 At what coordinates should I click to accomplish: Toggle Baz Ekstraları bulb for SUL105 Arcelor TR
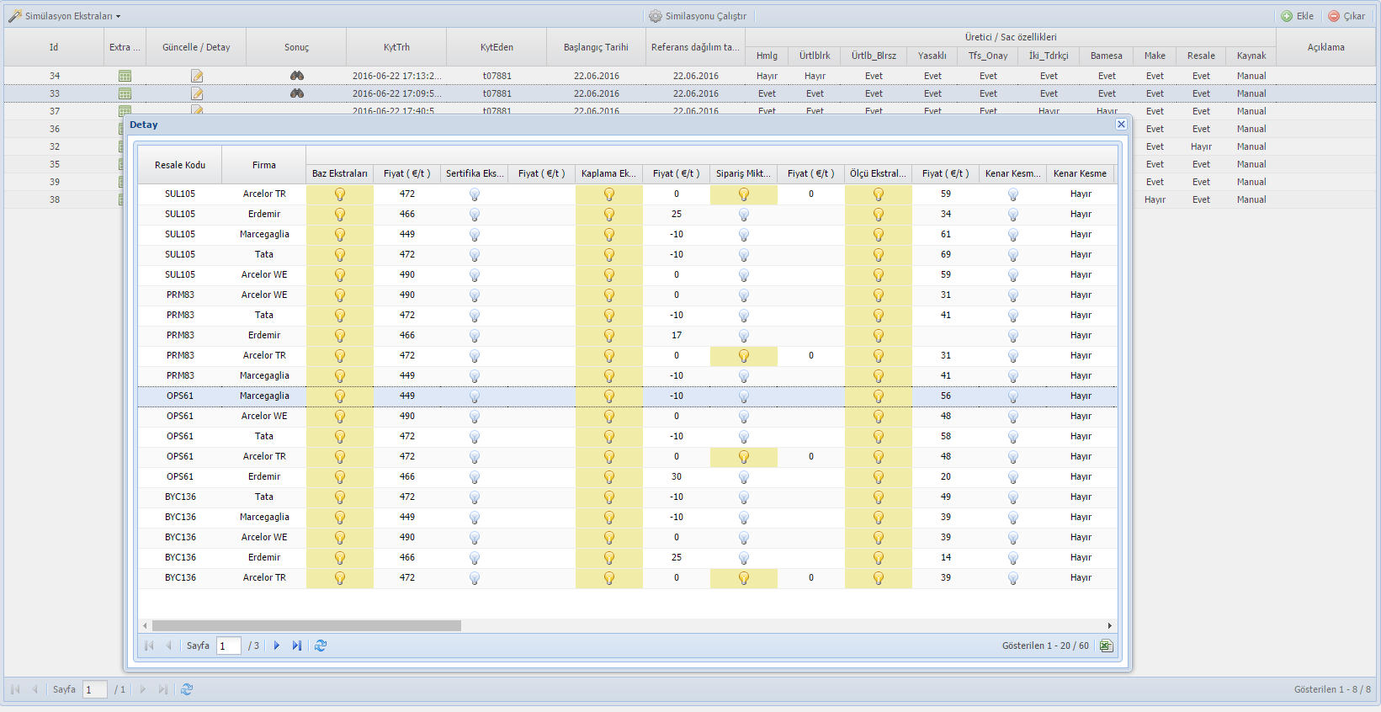[340, 194]
